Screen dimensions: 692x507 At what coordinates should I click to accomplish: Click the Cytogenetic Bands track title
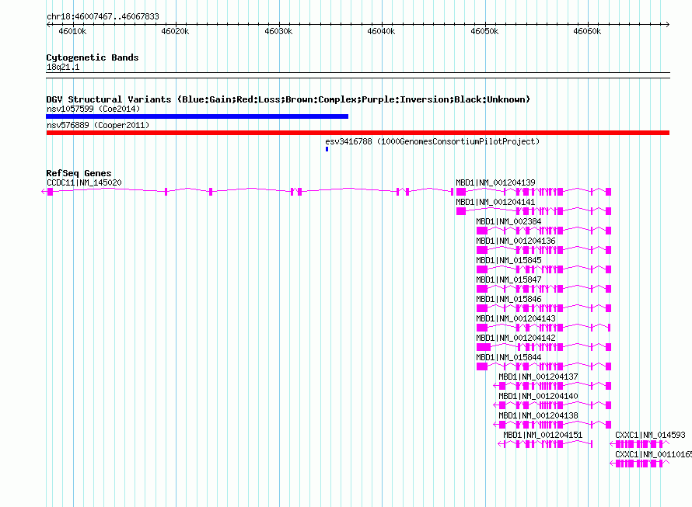pyautogui.click(x=93, y=57)
